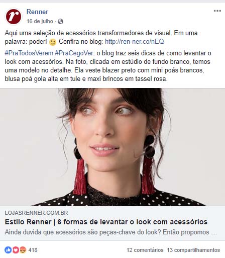Follow the ren-ner.co/nEQ blog link

135,42
